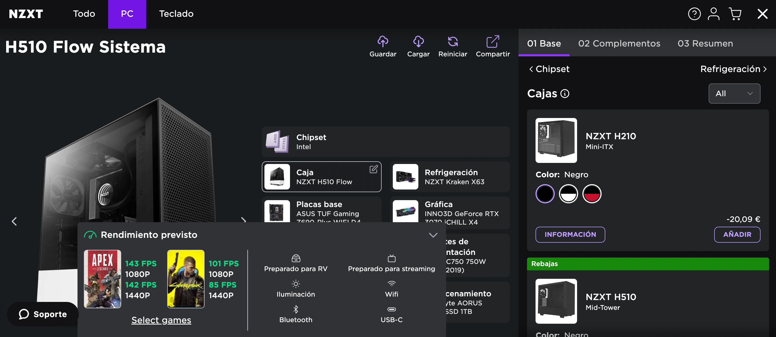
Task: Click the 101 FPS value for Cyberpunk
Action: point(223,264)
